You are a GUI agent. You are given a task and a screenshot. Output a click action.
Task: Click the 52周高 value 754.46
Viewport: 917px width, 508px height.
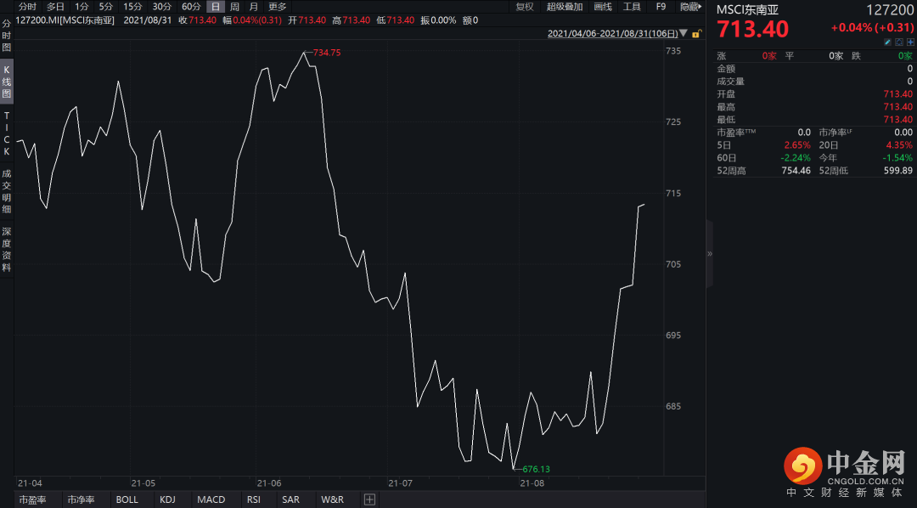(796, 171)
